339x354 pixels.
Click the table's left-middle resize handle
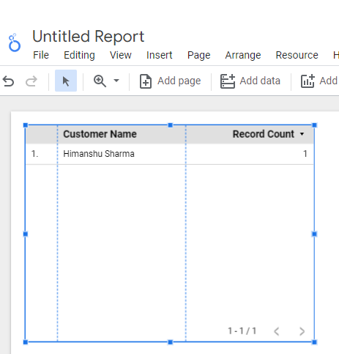pyautogui.click(x=26, y=234)
